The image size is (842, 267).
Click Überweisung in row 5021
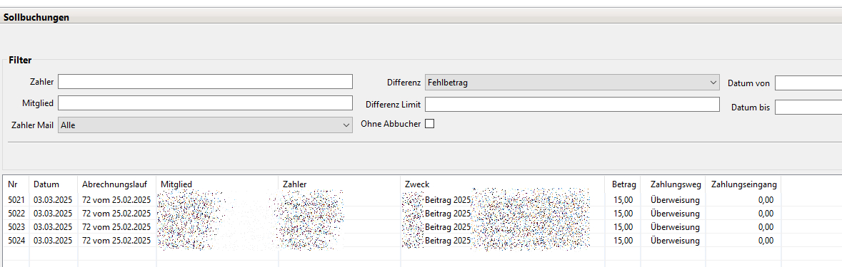(x=675, y=199)
